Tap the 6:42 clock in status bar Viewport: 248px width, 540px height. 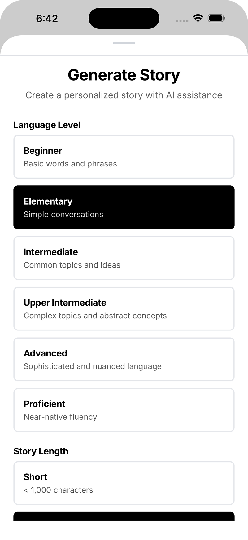[x=47, y=19]
